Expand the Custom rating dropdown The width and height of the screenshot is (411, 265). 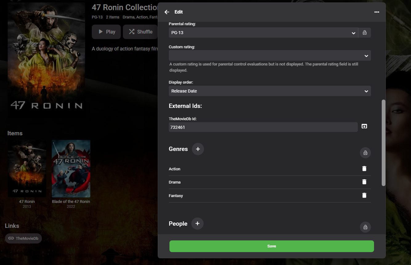click(x=270, y=56)
